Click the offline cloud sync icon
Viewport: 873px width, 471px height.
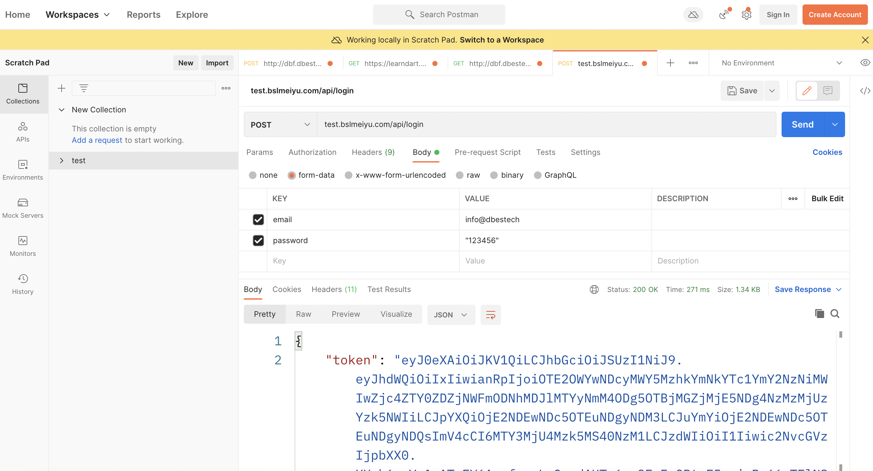pyautogui.click(x=693, y=15)
